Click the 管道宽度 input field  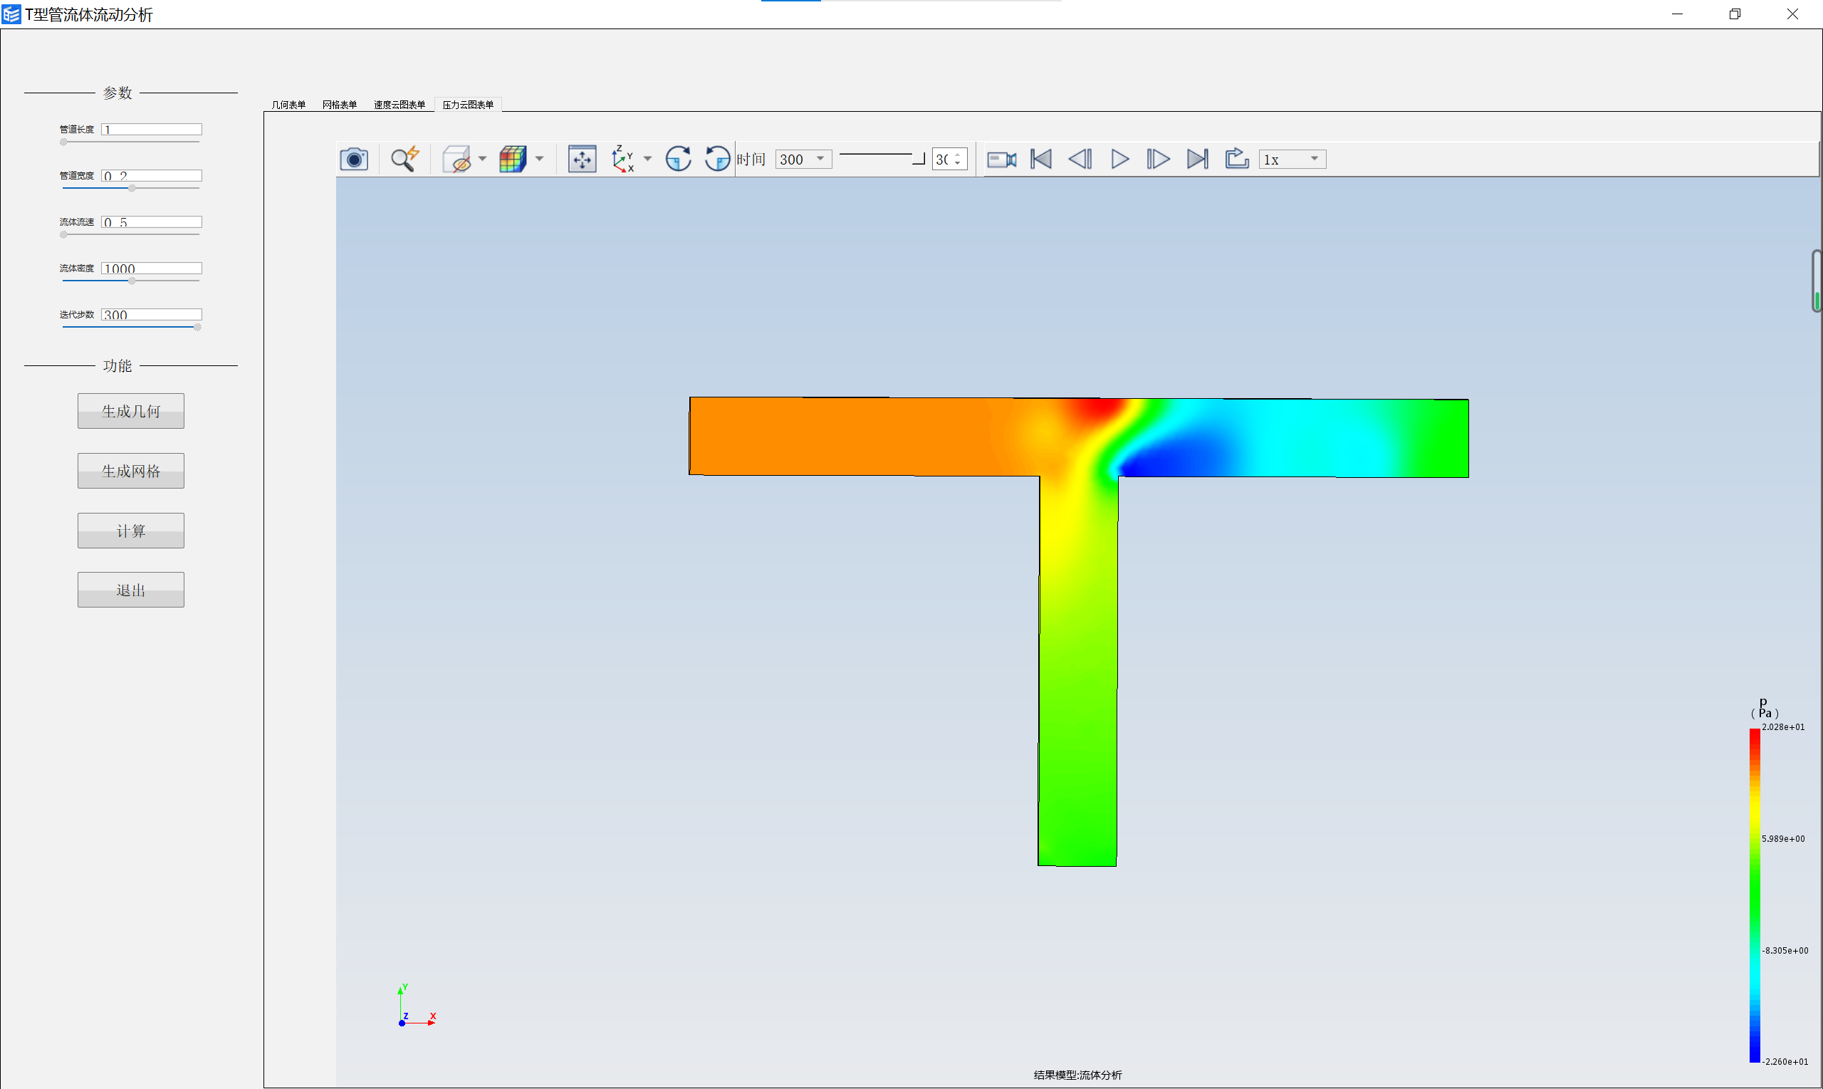[151, 175]
